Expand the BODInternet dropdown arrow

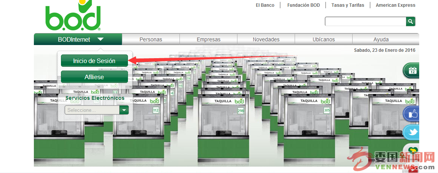100,39
